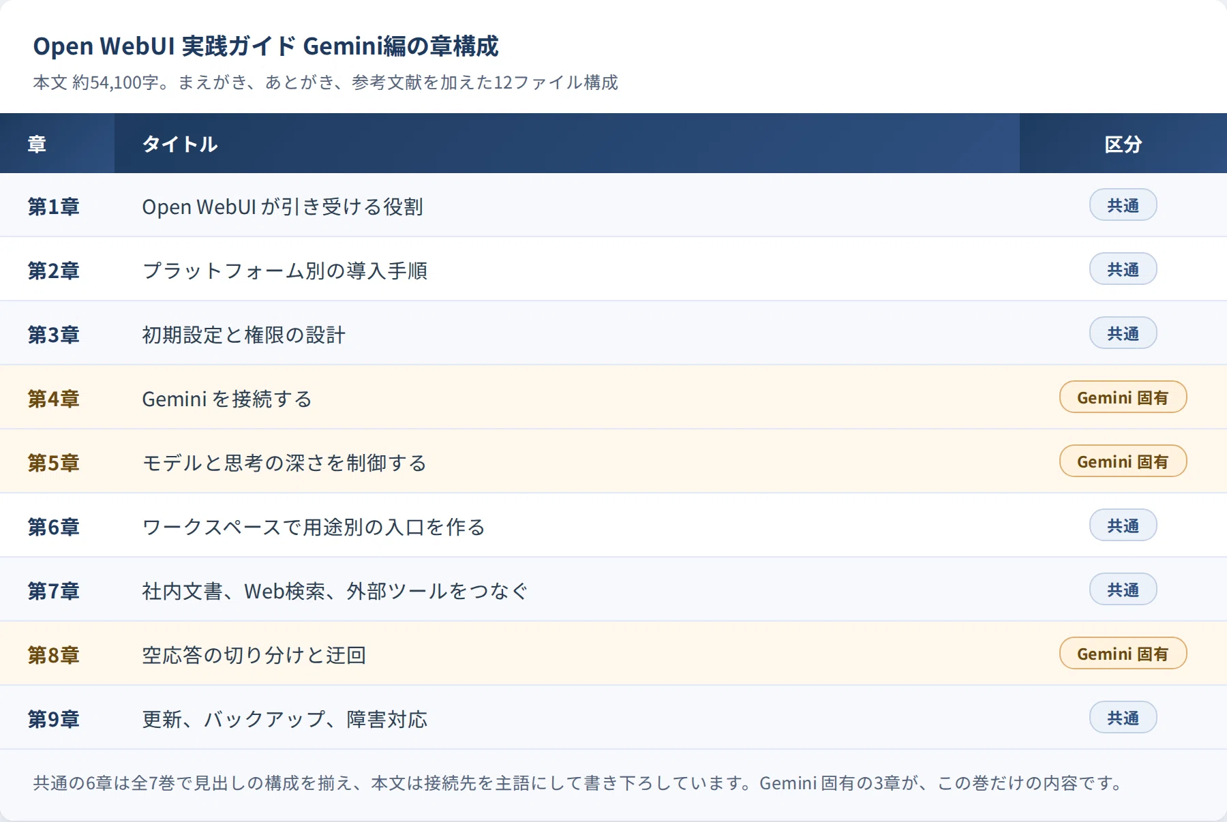Click the 共通 badge in the 第7章 row

click(1123, 589)
